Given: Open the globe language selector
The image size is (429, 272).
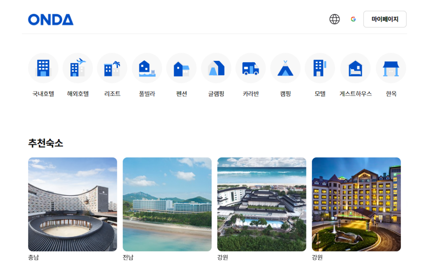Looking at the screenshot, I should point(335,19).
